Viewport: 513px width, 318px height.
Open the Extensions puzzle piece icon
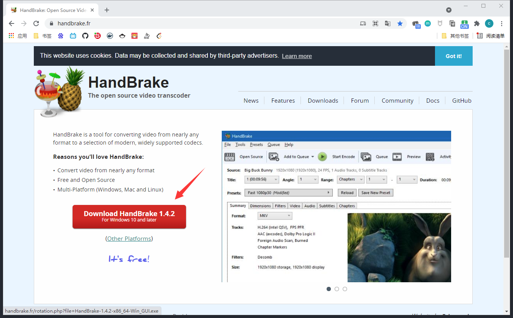[477, 23]
